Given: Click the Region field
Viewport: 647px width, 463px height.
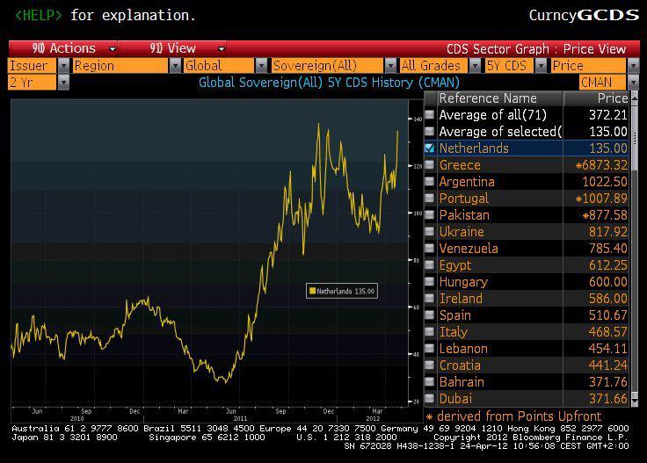Looking at the screenshot, I should (120, 66).
